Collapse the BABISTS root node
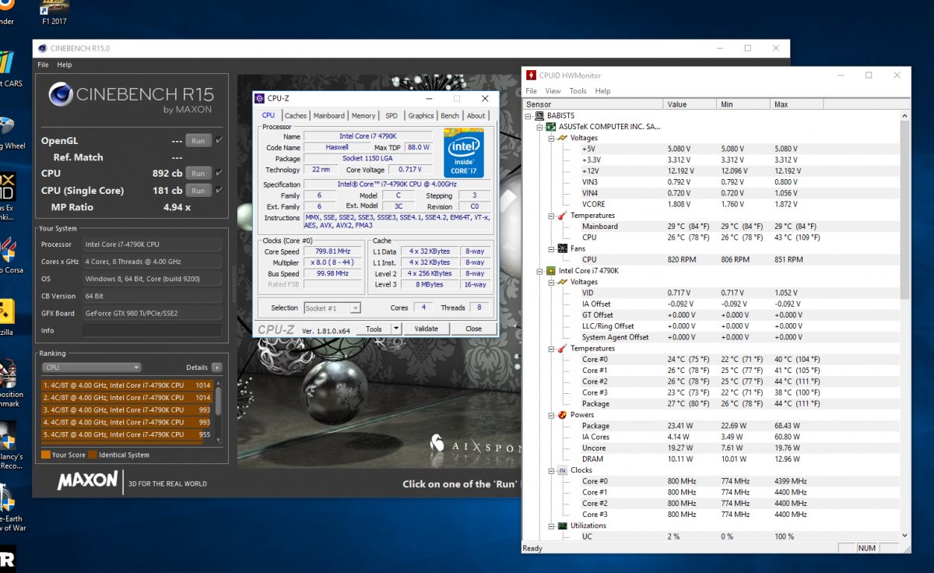 point(528,115)
